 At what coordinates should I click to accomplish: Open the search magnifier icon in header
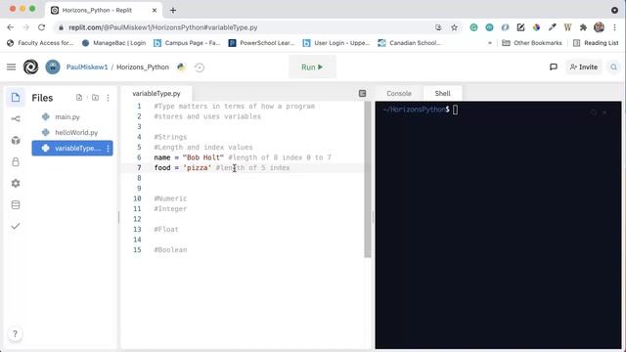[613, 67]
